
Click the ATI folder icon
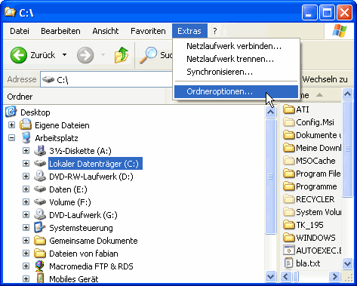[288, 109]
